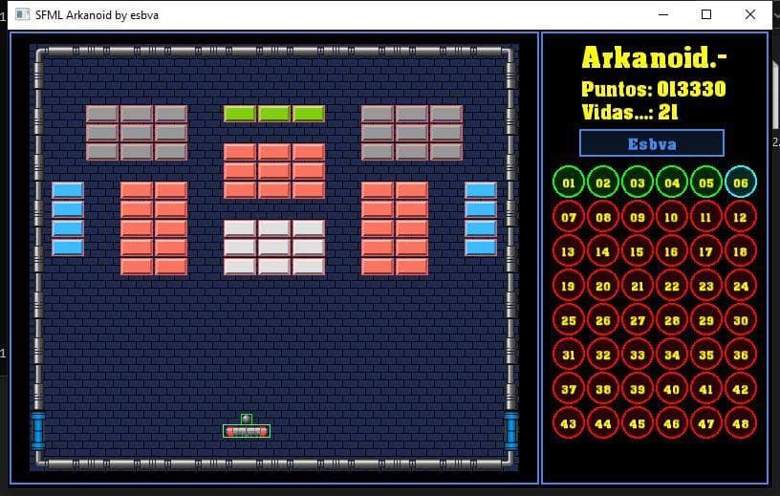The width and height of the screenshot is (780, 496).
Task: Click level 31 circle
Action: (568, 355)
